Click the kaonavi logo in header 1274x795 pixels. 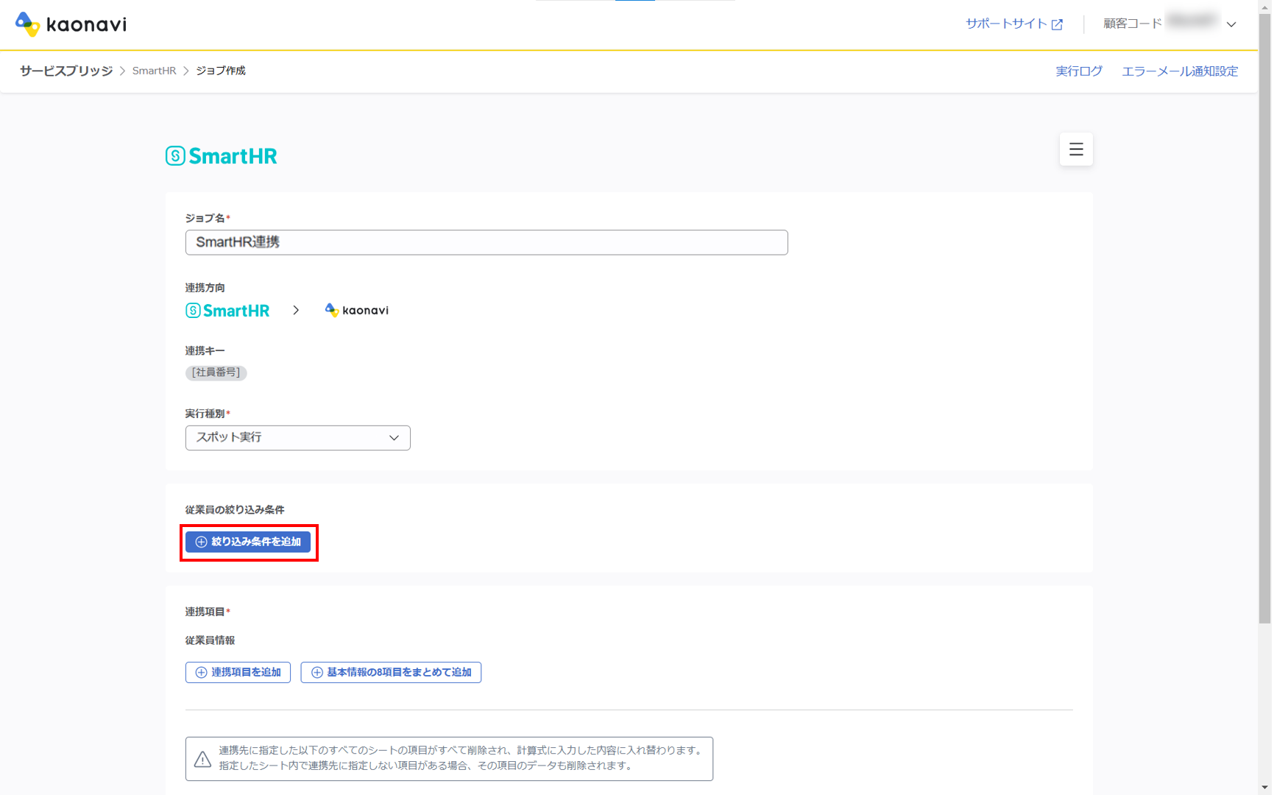click(71, 24)
